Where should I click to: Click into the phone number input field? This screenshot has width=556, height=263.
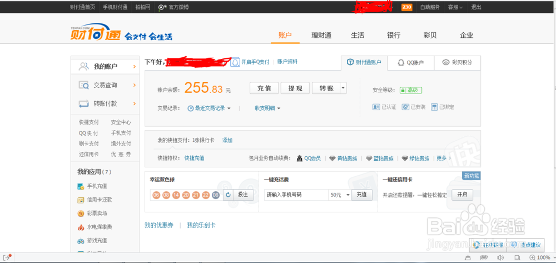(x=296, y=195)
